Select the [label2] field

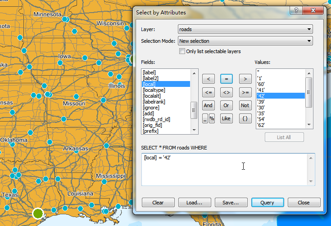tap(166, 78)
